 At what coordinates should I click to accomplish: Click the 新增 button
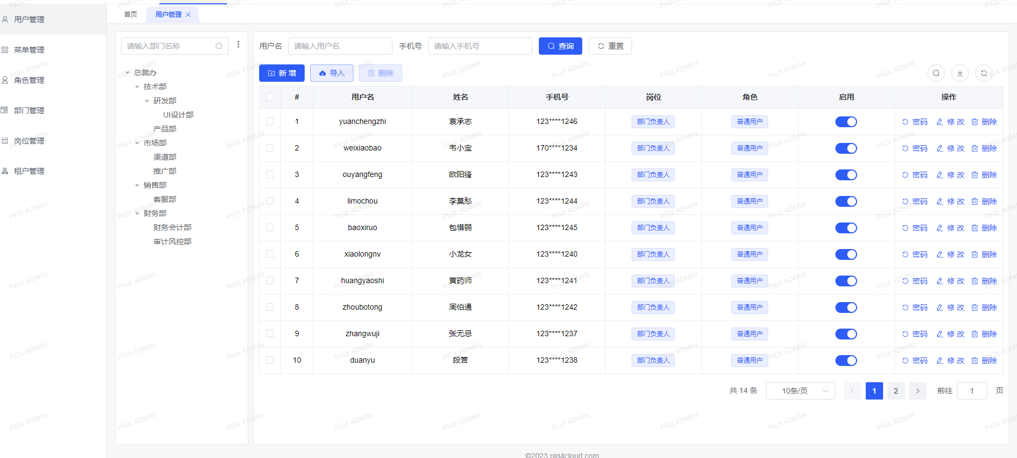[x=281, y=73]
